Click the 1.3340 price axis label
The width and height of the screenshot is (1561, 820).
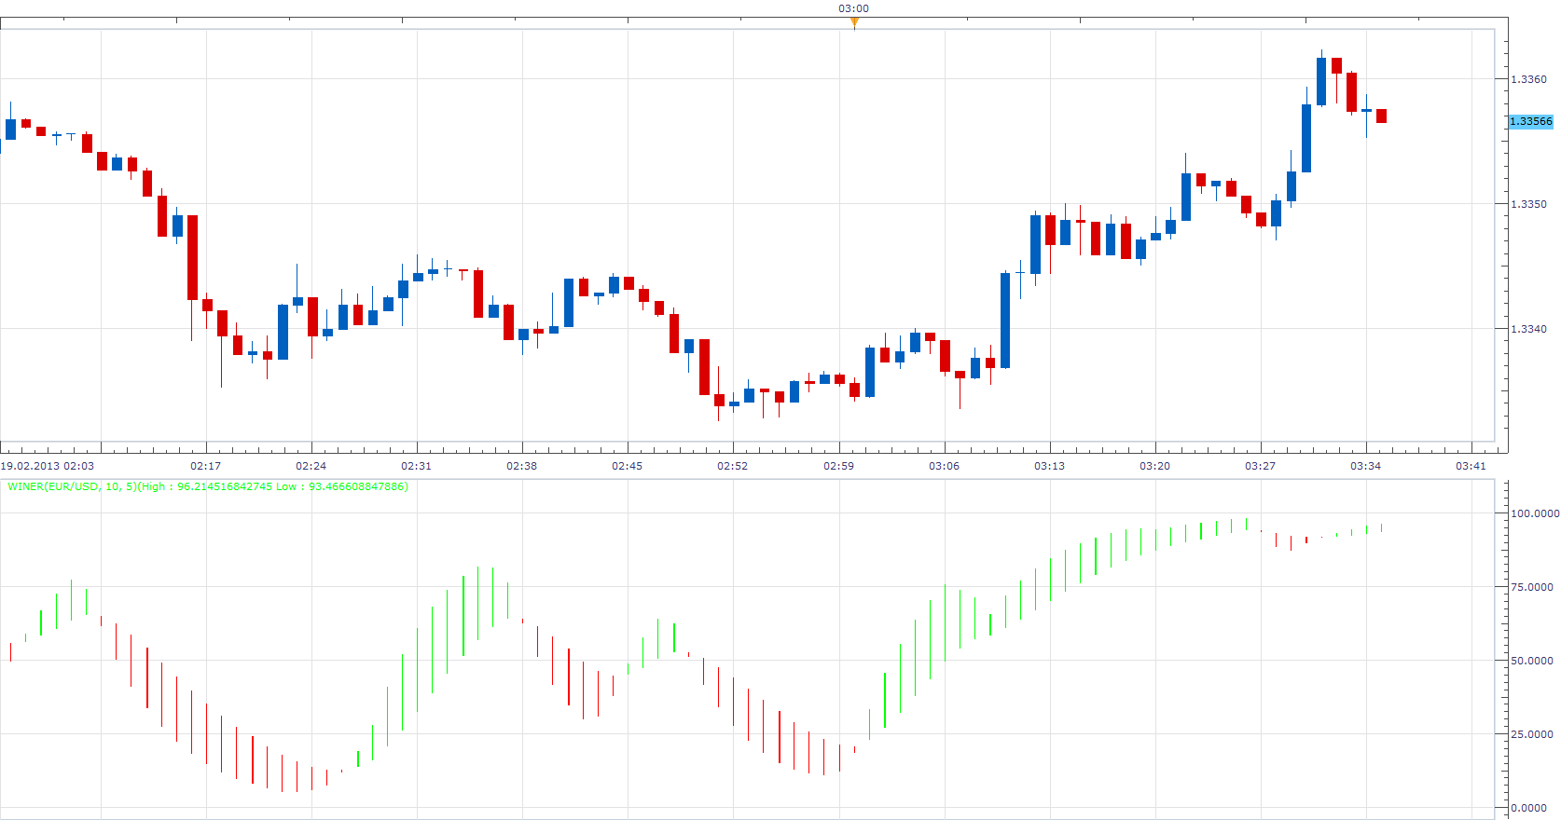(x=1528, y=329)
